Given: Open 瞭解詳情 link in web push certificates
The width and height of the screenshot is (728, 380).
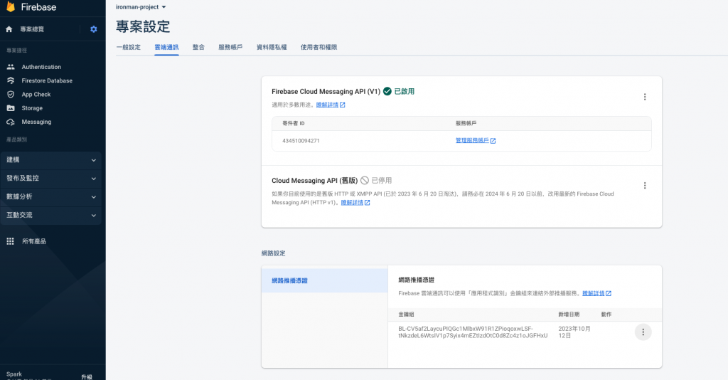Looking at the screenshot, I should click(x=596, y=293).
